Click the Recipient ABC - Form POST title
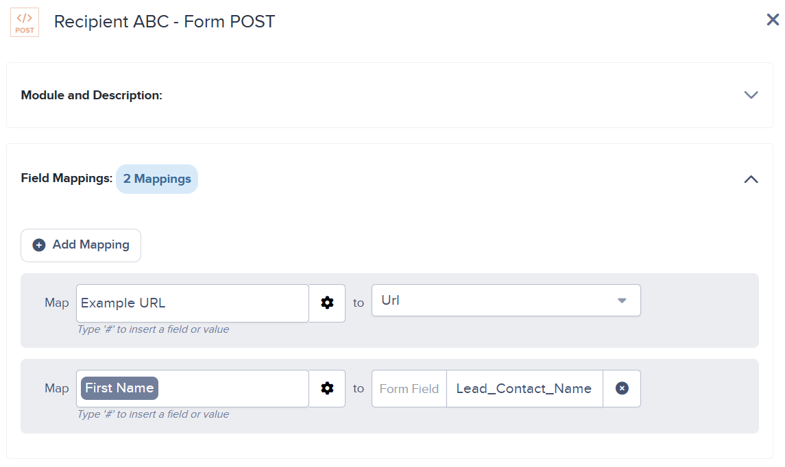 (165, 21)
